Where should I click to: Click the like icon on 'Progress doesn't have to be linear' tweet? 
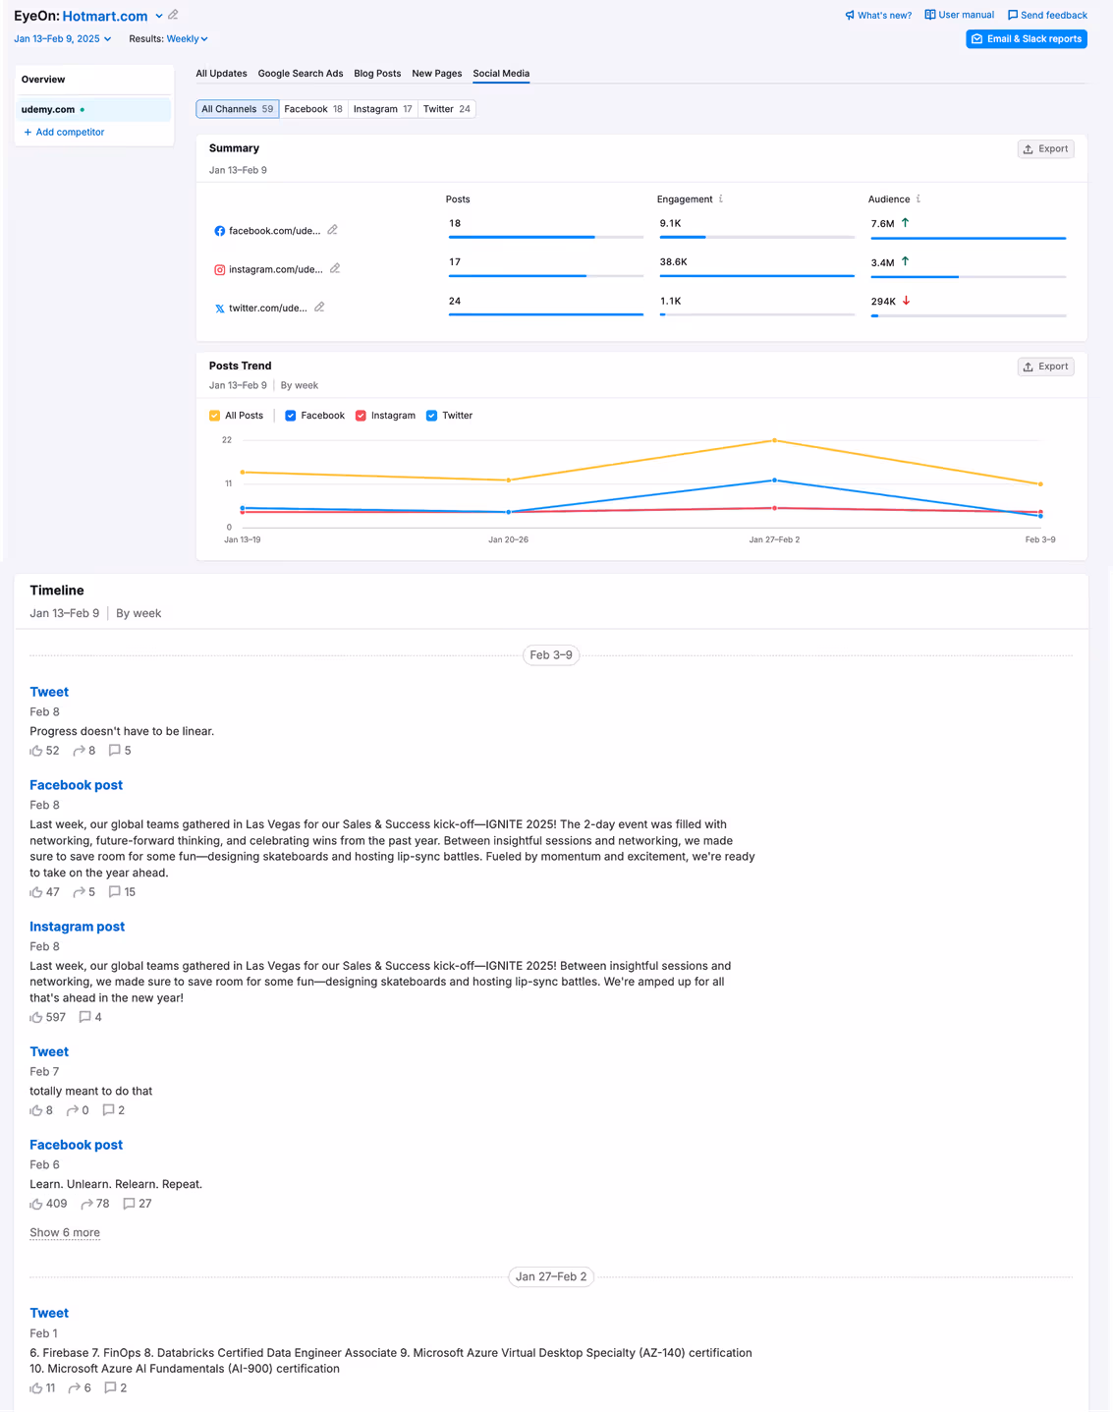pos(36,751)
